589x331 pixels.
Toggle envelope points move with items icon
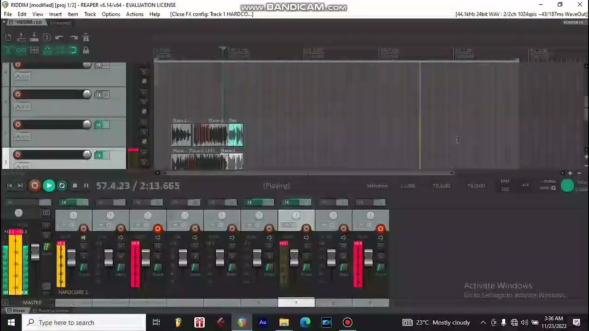(x=47, y=51)
